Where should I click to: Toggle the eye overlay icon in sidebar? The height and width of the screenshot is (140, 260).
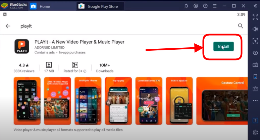coord(255,53)
